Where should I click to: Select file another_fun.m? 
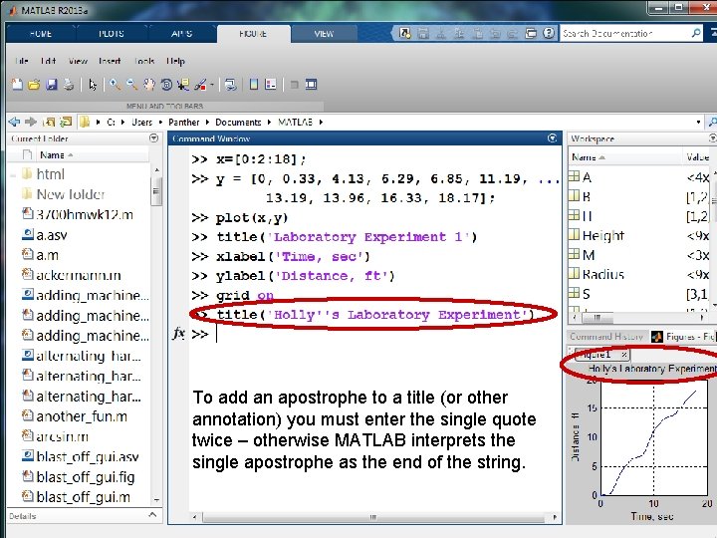(x=82, y=416)
